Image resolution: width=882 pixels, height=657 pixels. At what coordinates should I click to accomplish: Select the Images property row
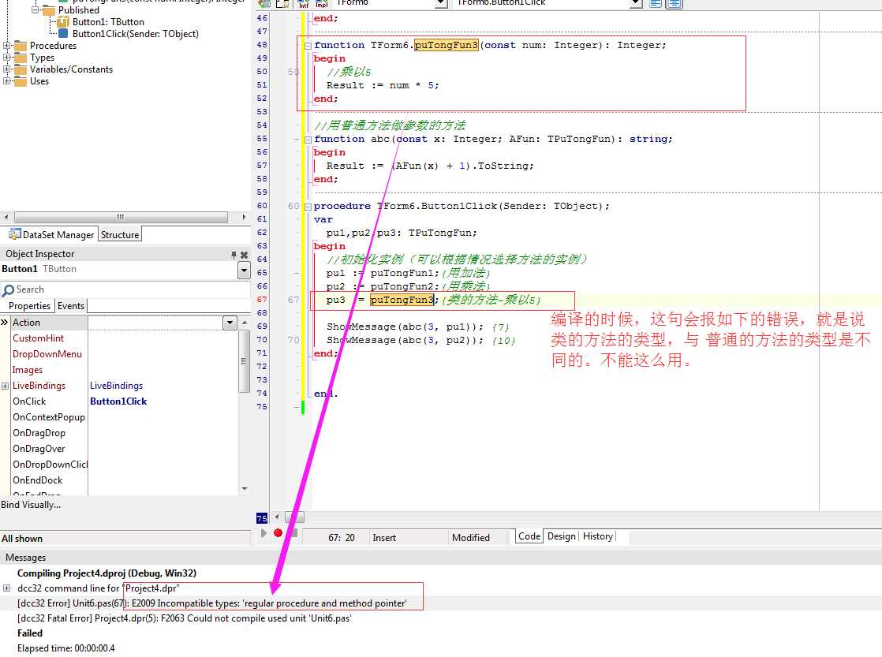tap(125, 370)
